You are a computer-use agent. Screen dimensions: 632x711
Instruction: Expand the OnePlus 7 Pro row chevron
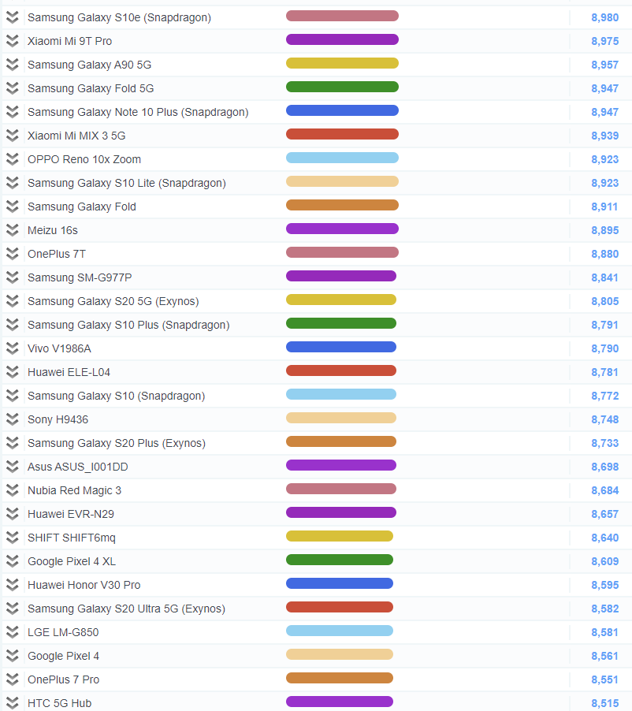click(x=13, y=679)
